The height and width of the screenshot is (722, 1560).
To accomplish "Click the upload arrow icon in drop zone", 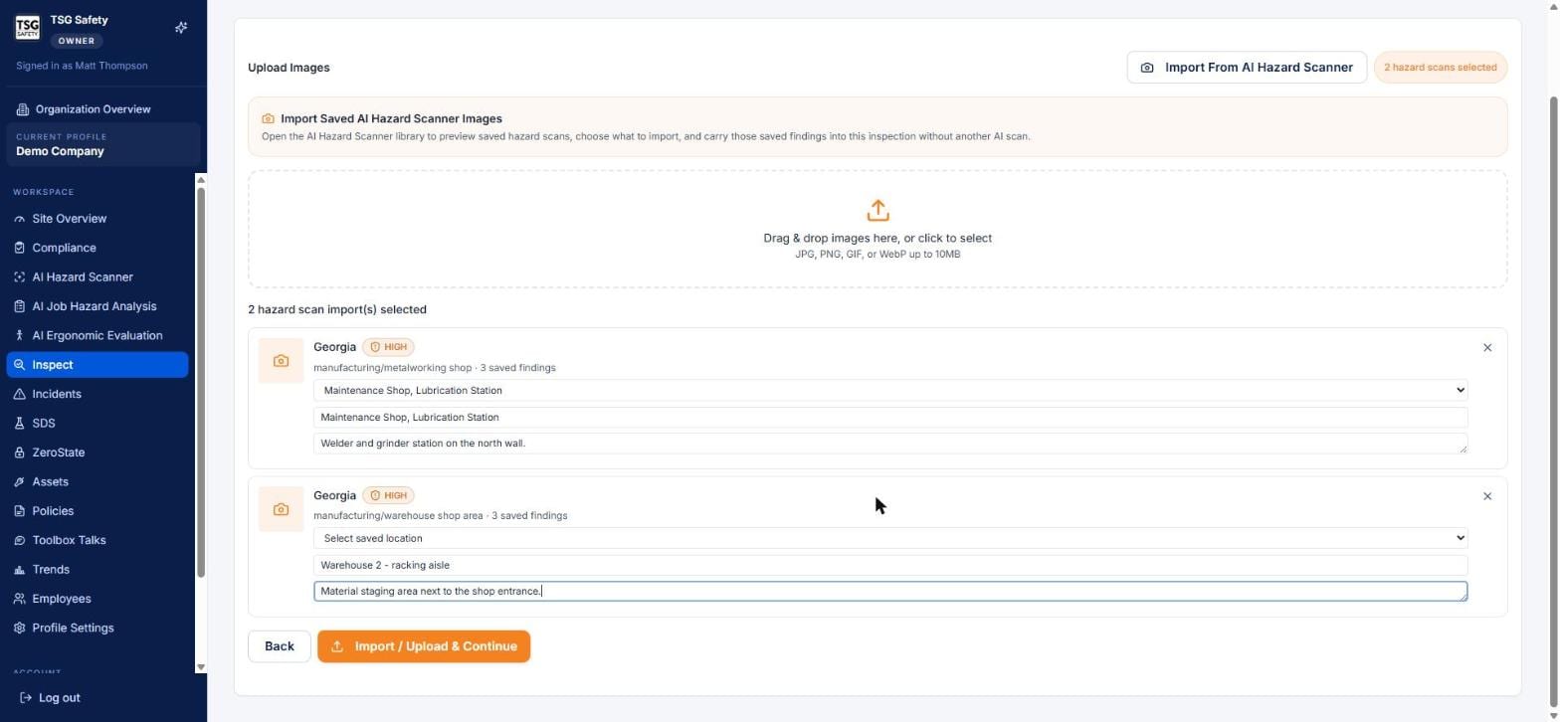I will click(877, 211).
